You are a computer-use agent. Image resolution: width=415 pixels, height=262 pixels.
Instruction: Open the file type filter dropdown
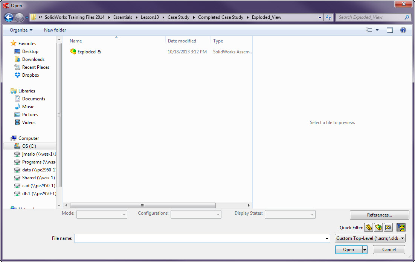(x=370, y=238)
